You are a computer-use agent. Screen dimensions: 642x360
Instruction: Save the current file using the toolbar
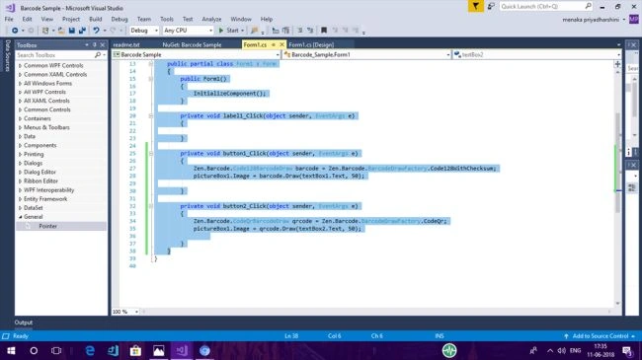[72, 31]
